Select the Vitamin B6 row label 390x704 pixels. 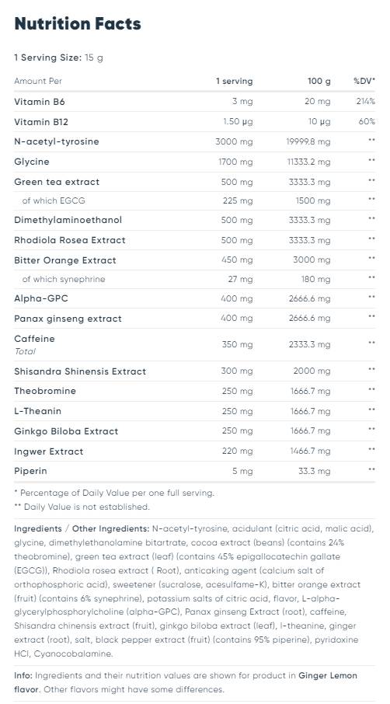40,102
